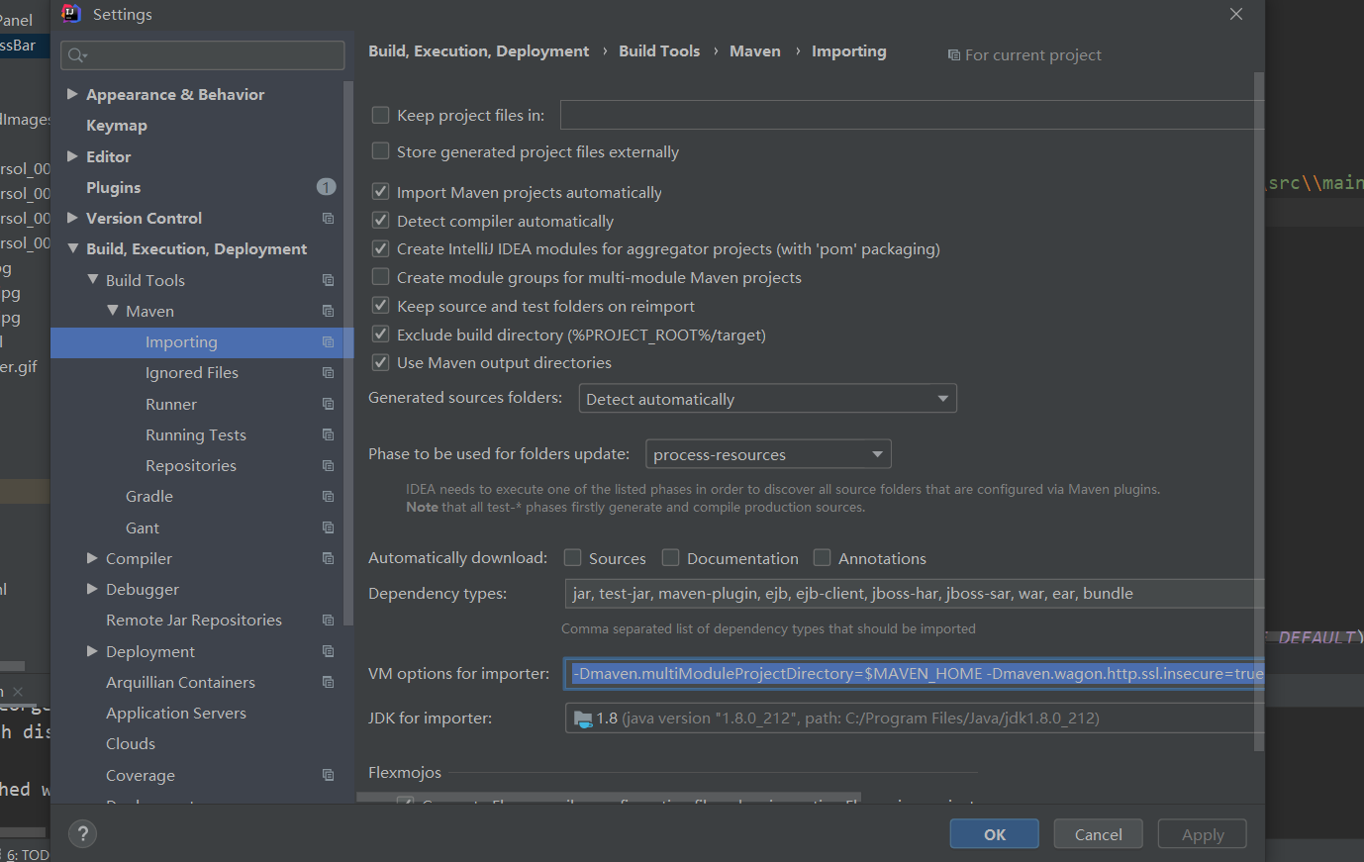Expand the Debugger tree arrow

(x=92, y=589)
